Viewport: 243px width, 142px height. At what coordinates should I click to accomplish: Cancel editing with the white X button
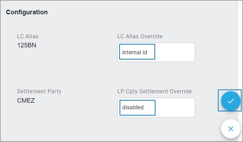click(x=230, y=129)
